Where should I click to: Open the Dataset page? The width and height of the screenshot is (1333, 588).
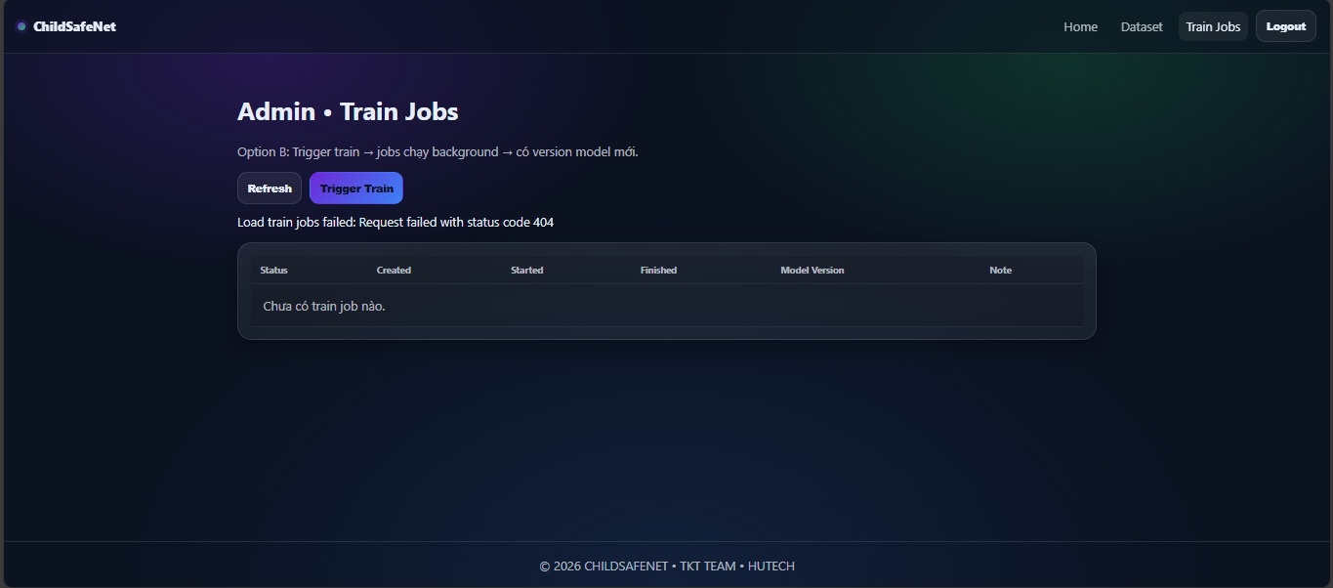1141,26
